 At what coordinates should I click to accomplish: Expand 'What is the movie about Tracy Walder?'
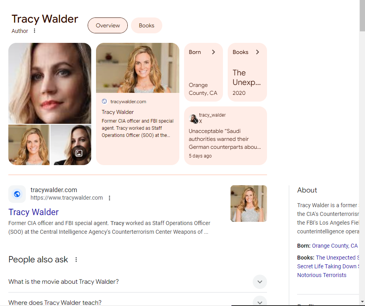138,282
